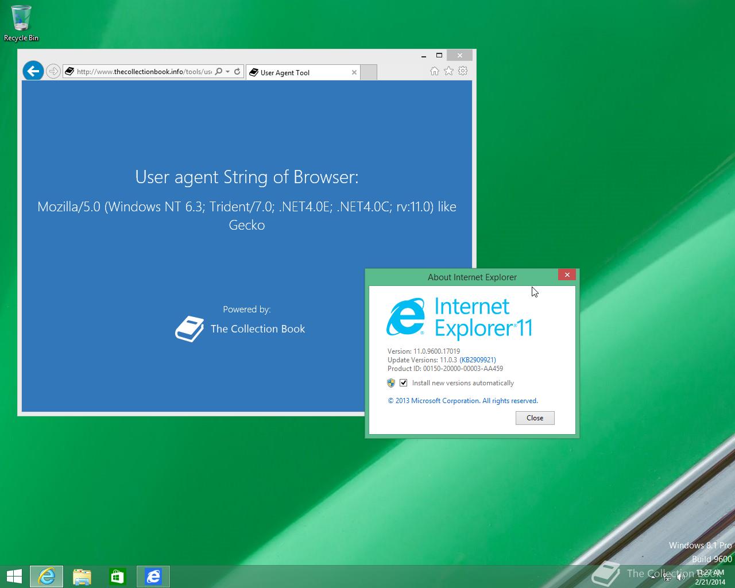Viewport: 735px width, 588px height.
Task: Click the Internet Explorer taskbar icon
Action: coord(47,577)
